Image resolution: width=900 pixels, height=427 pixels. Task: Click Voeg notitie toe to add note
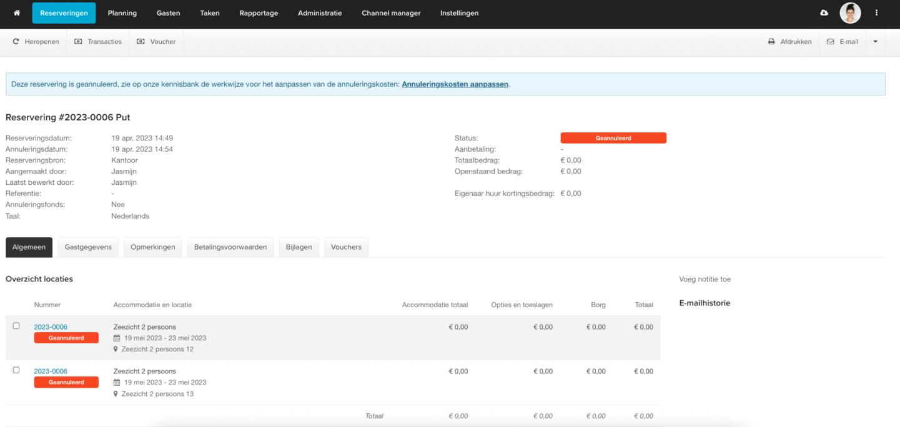pyautogui.click(x=705, y=279)
